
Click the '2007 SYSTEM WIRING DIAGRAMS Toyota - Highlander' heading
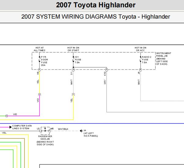96,17
